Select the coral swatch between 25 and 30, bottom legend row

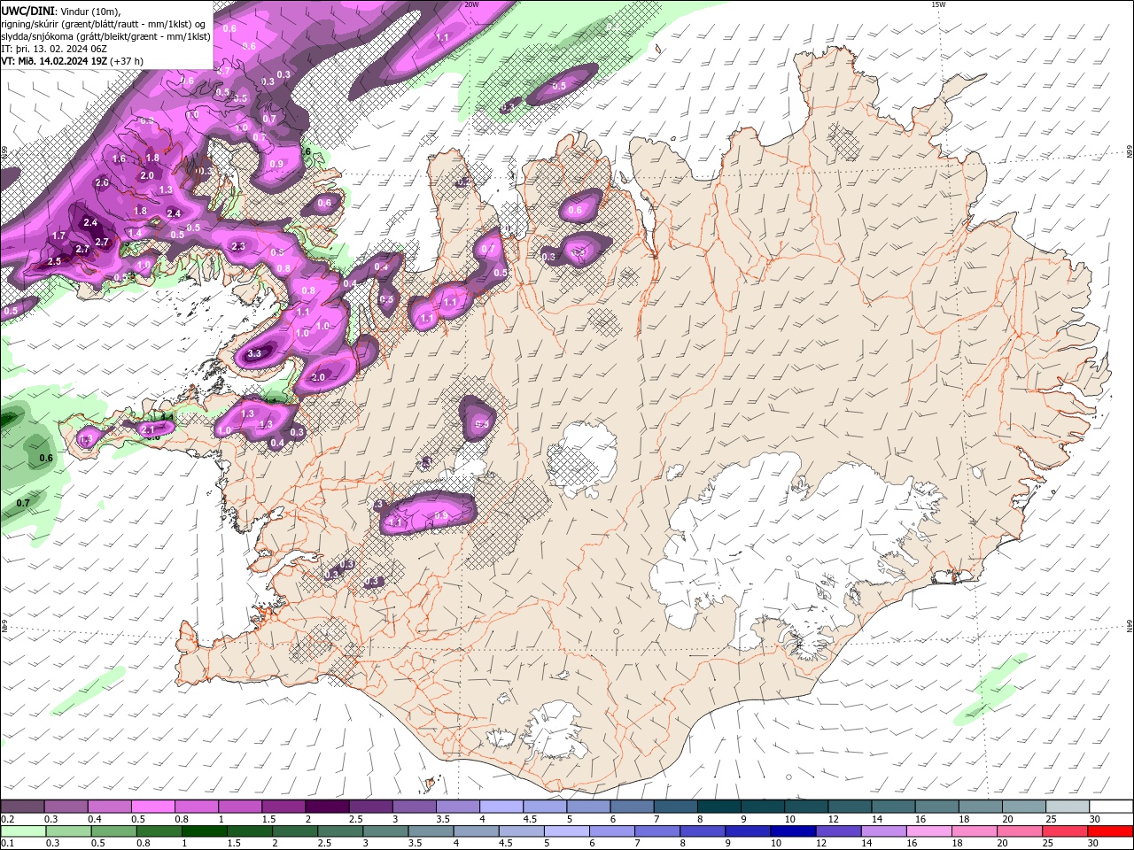coord(1066,831)
